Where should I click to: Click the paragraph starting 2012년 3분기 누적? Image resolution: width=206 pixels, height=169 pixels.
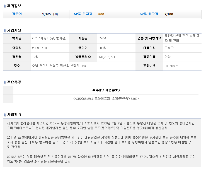[101, 159]
